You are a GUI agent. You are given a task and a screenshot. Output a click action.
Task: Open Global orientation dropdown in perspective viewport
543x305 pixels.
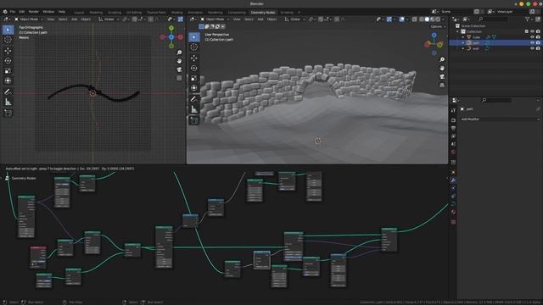[x=294, y=19]
